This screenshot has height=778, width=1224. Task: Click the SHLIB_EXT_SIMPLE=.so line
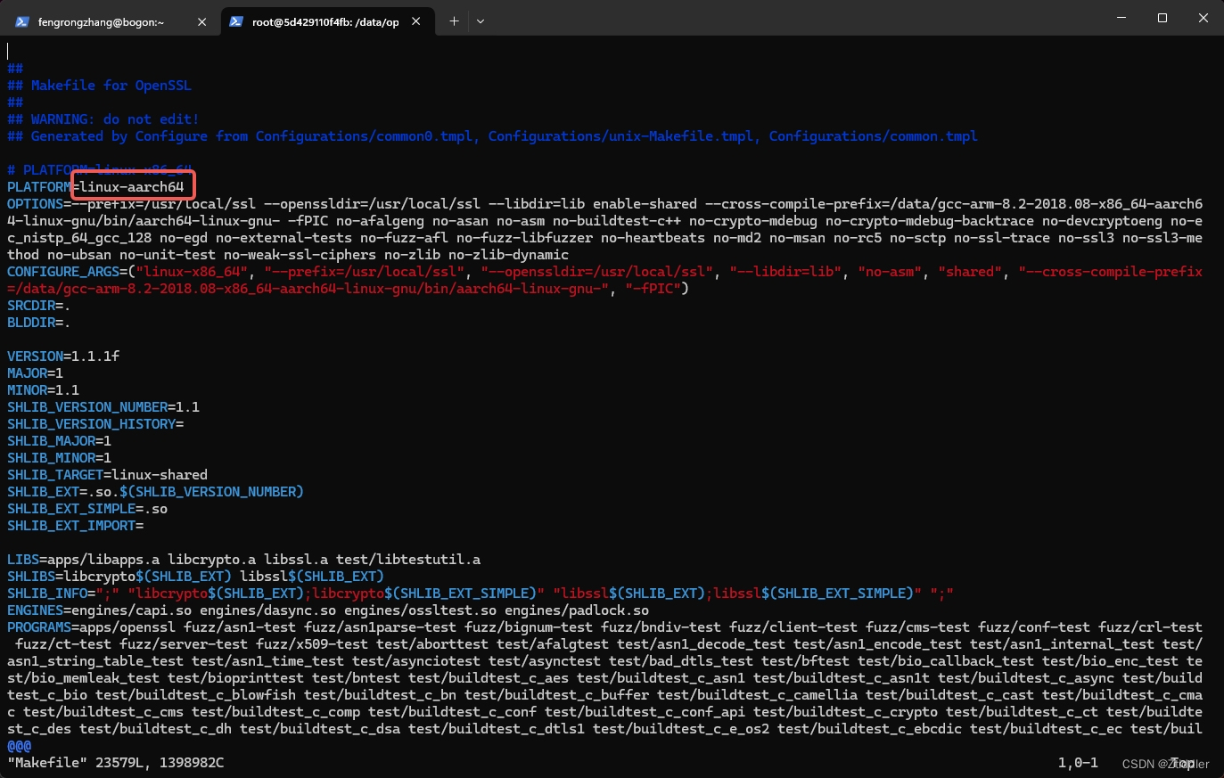coord(87,509)
